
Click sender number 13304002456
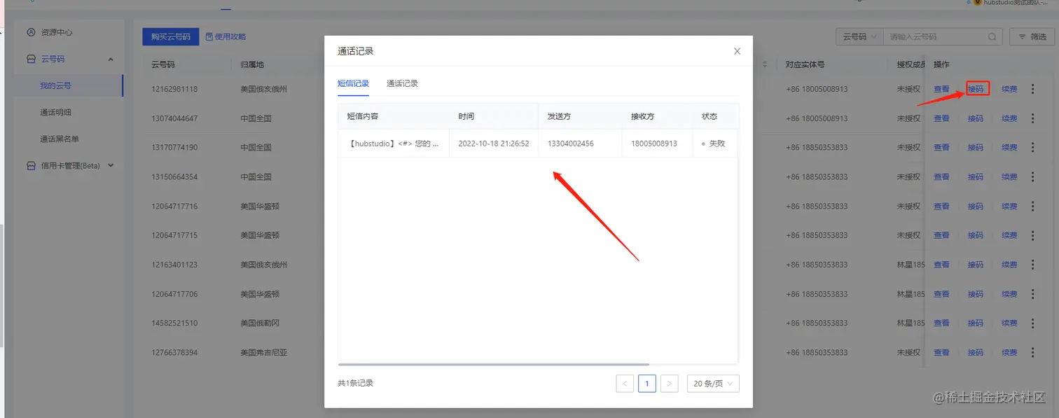tap(571, 144)
